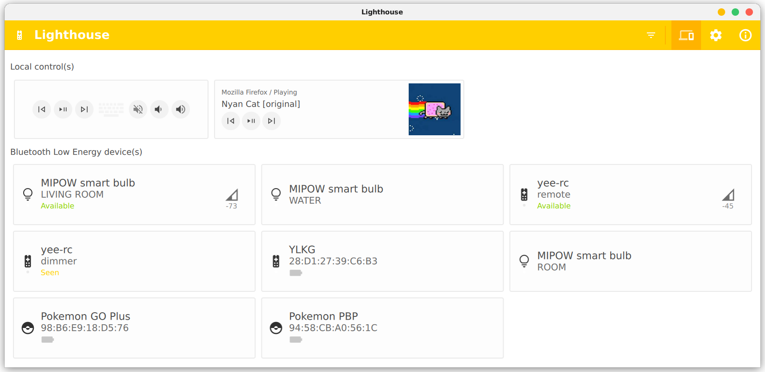This screenshot has height=372, width=765.
Task: Open yee-rc remote device card
Action: click(x=631, y=195)
